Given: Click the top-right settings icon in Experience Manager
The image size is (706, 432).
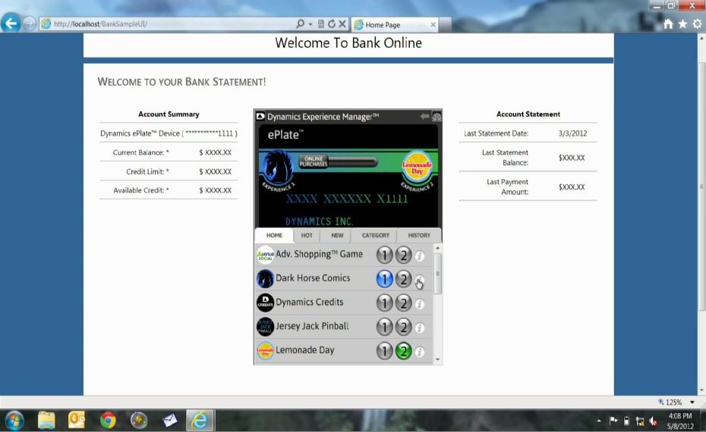Looking at the screenshot, I should click(437, 117).
